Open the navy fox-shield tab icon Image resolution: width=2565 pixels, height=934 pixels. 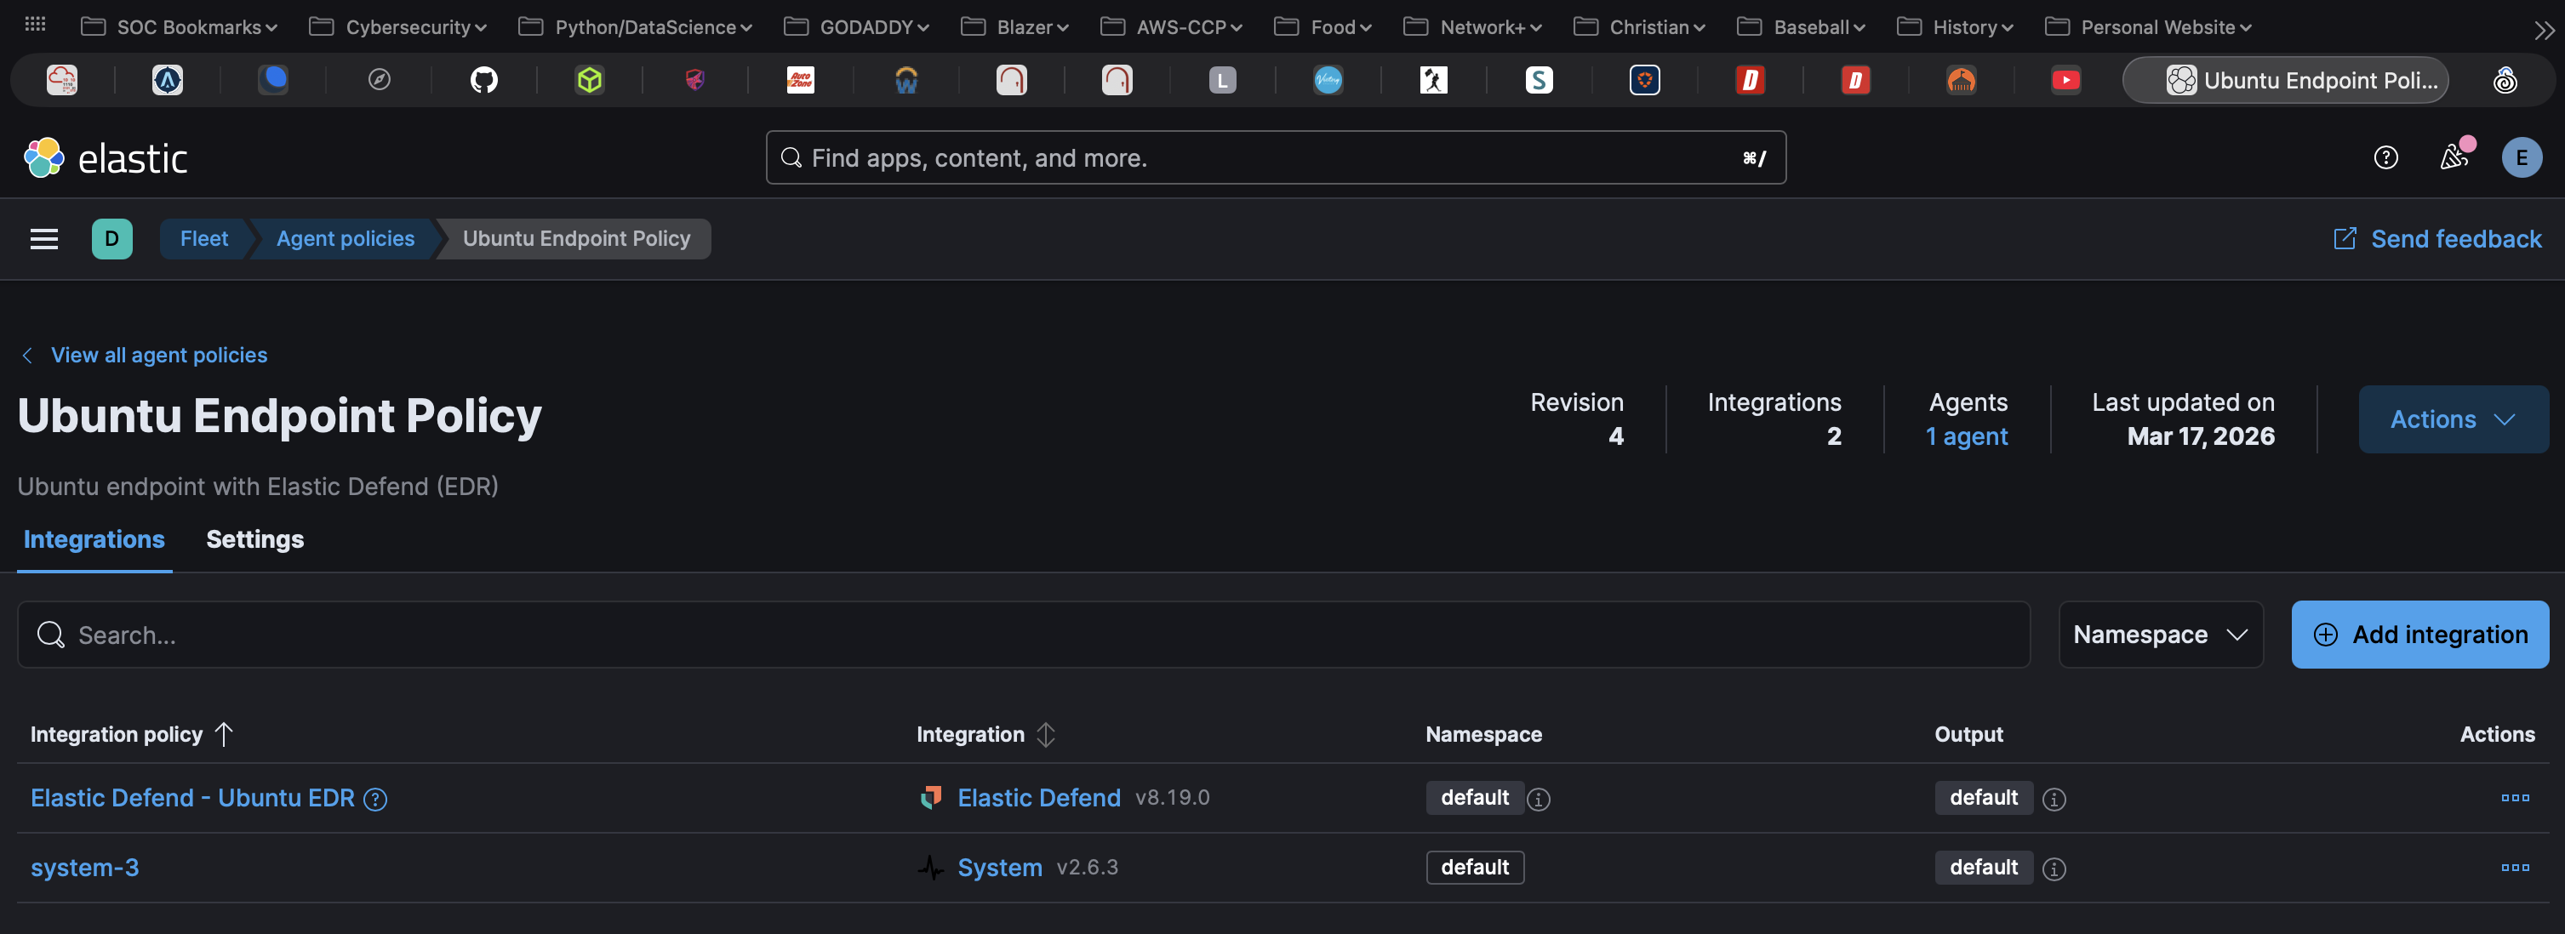coord(1645,80)
